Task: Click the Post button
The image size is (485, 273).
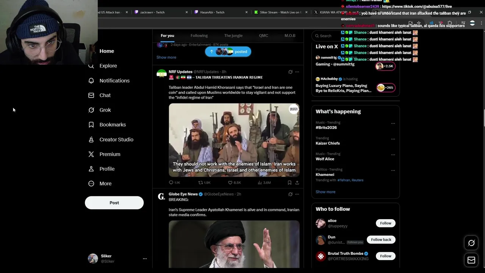Action: (114, 203)
